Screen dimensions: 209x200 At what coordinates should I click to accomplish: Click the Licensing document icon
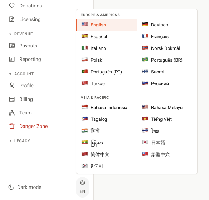tap(12, 19)
